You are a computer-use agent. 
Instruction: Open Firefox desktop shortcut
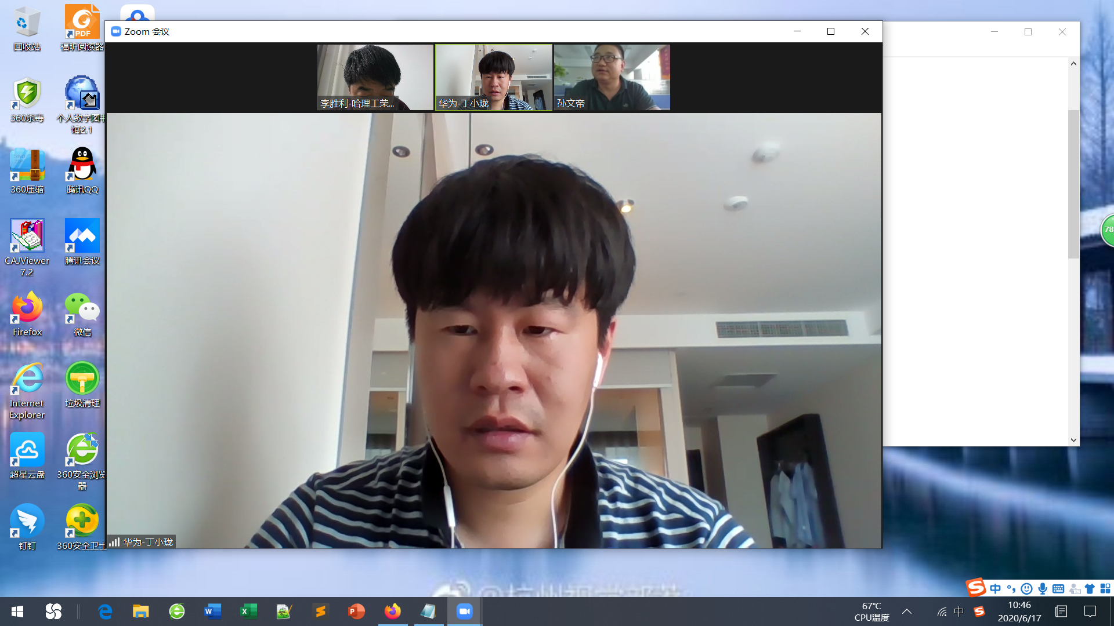27,314
